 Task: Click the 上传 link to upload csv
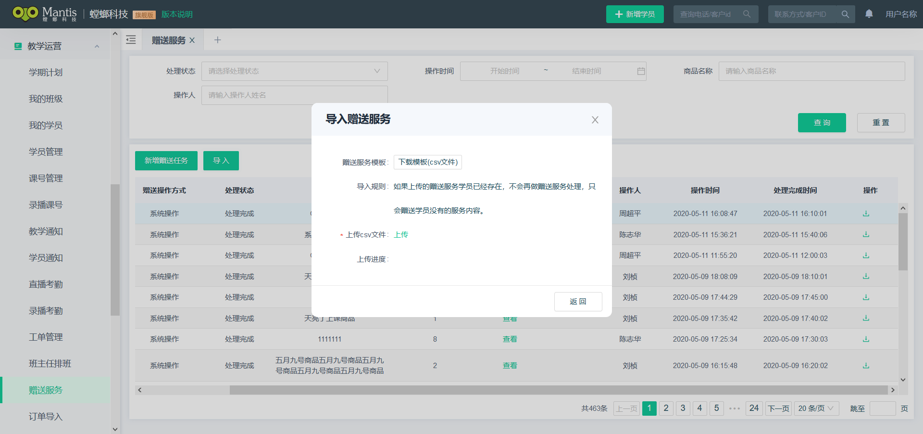click(401, 235)
